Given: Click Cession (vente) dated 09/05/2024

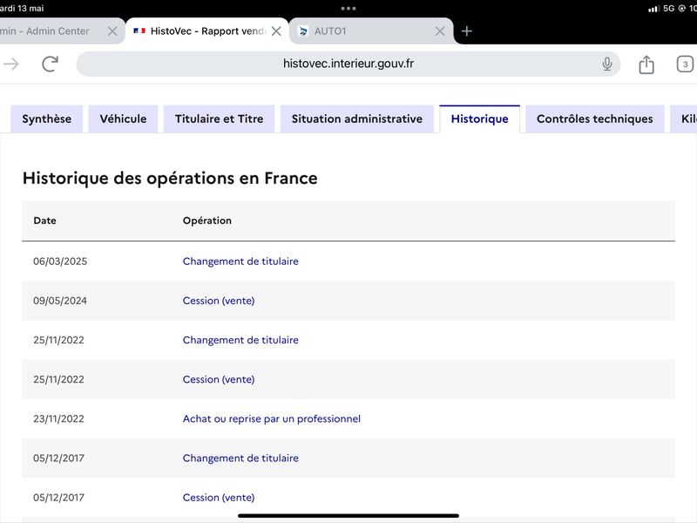Looking at the screenshot, I should tap(219, 301).
